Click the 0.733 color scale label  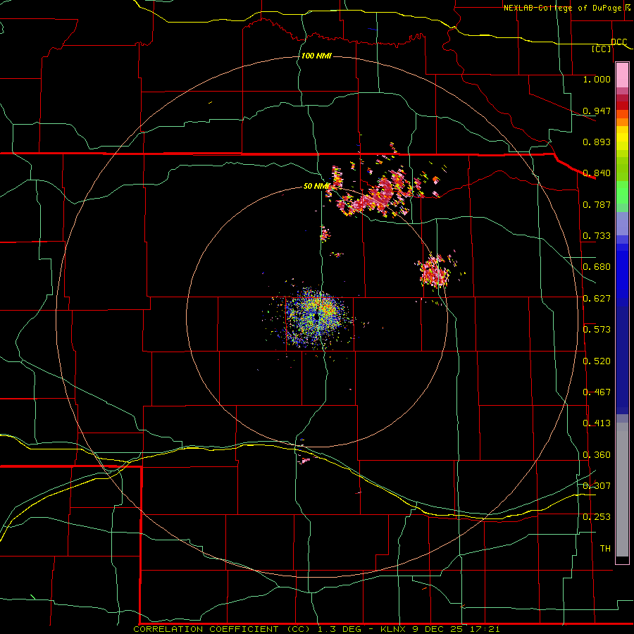click(x=597, y=236)
